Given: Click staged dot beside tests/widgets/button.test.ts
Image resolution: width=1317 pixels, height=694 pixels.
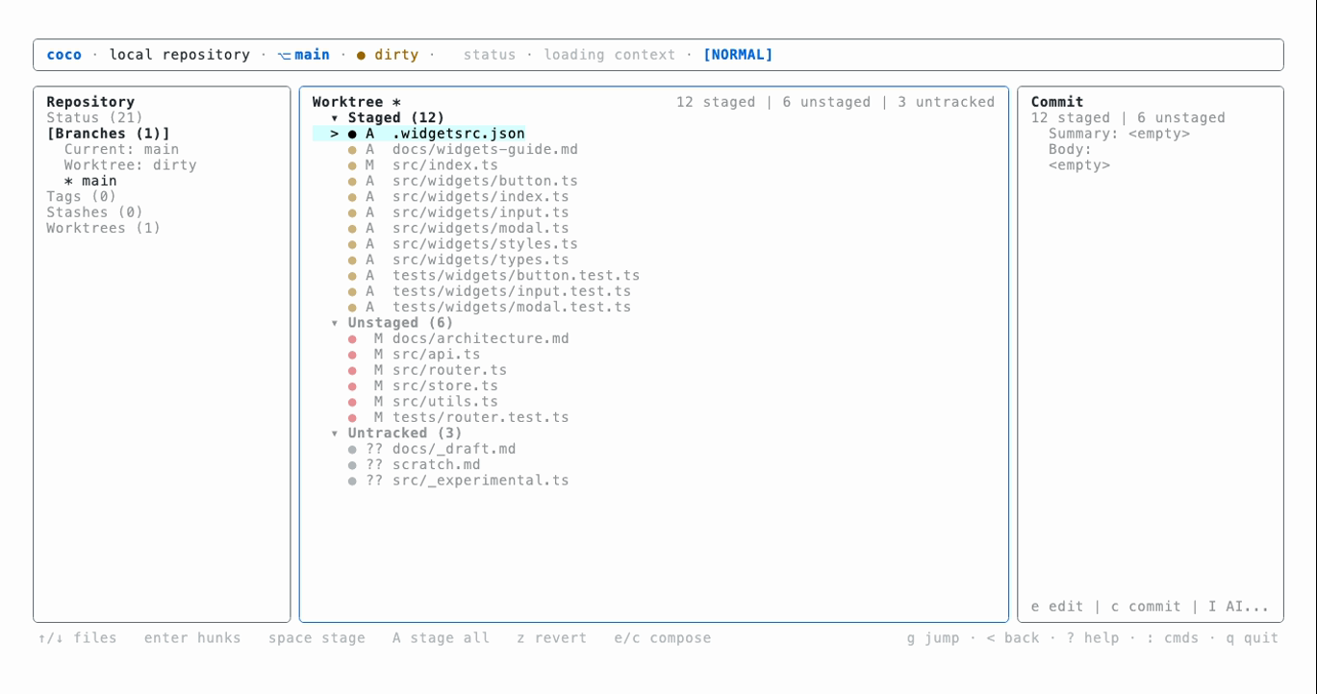Looking at the screenshot, I should tap(352, 276).
